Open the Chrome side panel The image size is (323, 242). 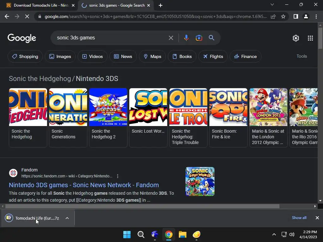296,16
